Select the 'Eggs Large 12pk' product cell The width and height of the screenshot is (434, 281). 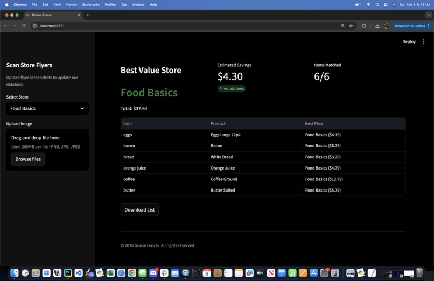coord(255,135)
